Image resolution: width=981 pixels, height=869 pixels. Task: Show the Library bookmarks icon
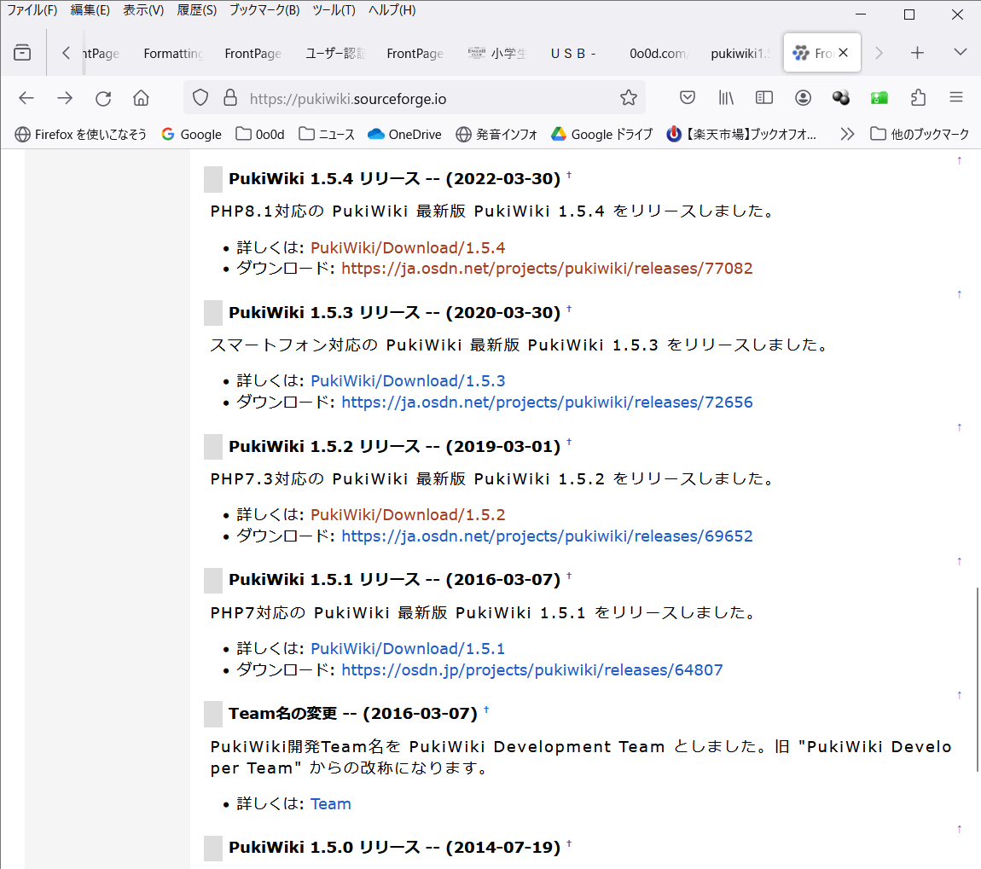point(726,98)
